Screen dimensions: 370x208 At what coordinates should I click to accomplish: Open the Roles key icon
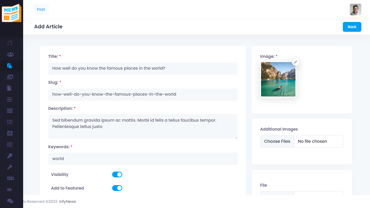click(x=10, y=156)
